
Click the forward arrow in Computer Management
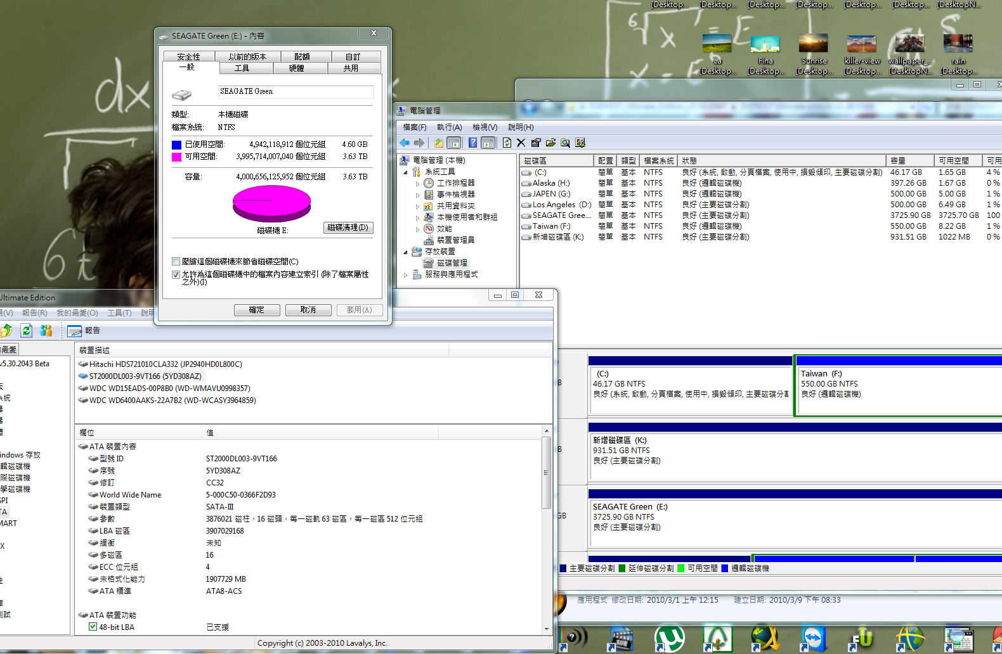coord(419,143)
